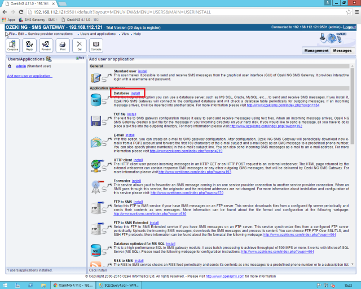Click install link for Forwarder
The width and height of the screenshot is (361, 289).
point(137,181)
